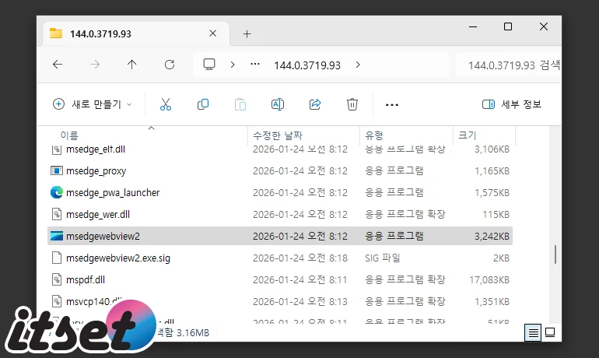This screenshot has width=599, height=358.
Task: Copy the selected file
Action: point(203,104)
